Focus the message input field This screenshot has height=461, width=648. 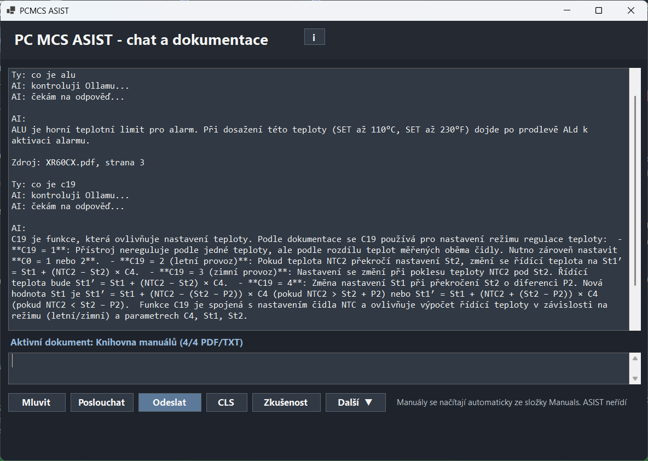(319, 368)
